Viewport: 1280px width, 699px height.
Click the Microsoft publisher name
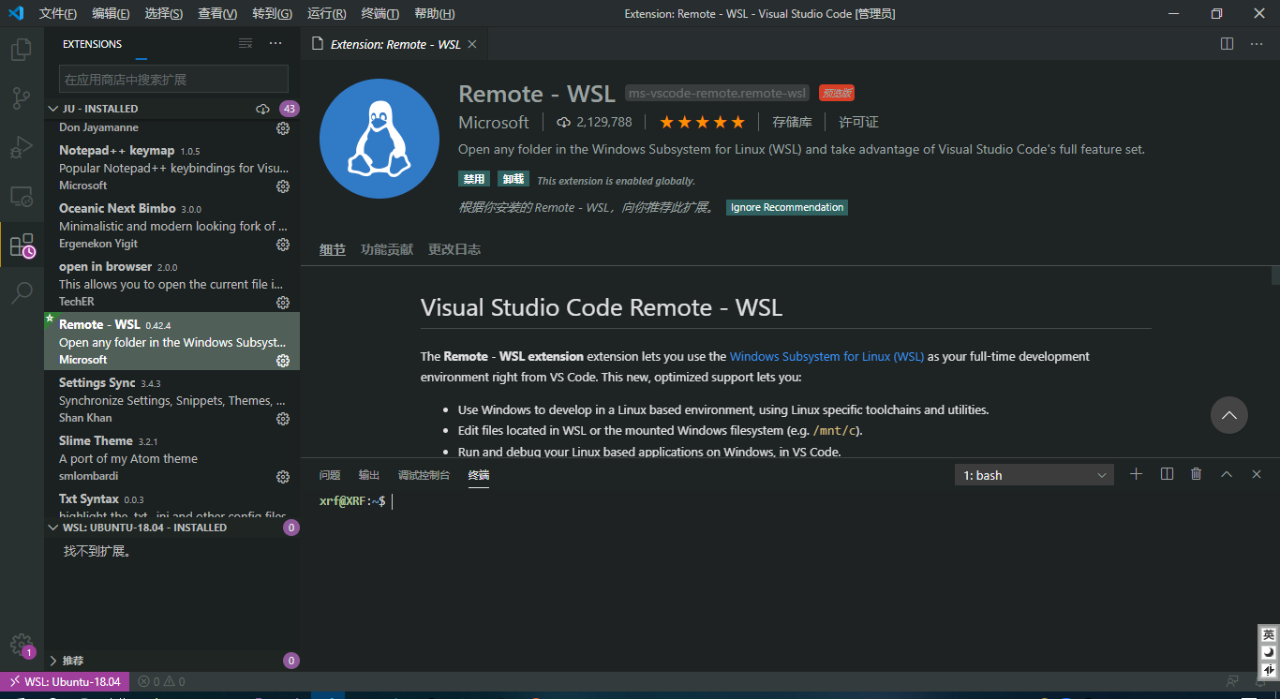(494, 122)
